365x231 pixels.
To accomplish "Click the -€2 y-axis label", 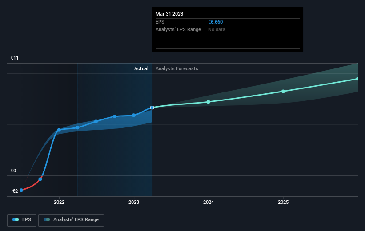I will click(14, 191).
